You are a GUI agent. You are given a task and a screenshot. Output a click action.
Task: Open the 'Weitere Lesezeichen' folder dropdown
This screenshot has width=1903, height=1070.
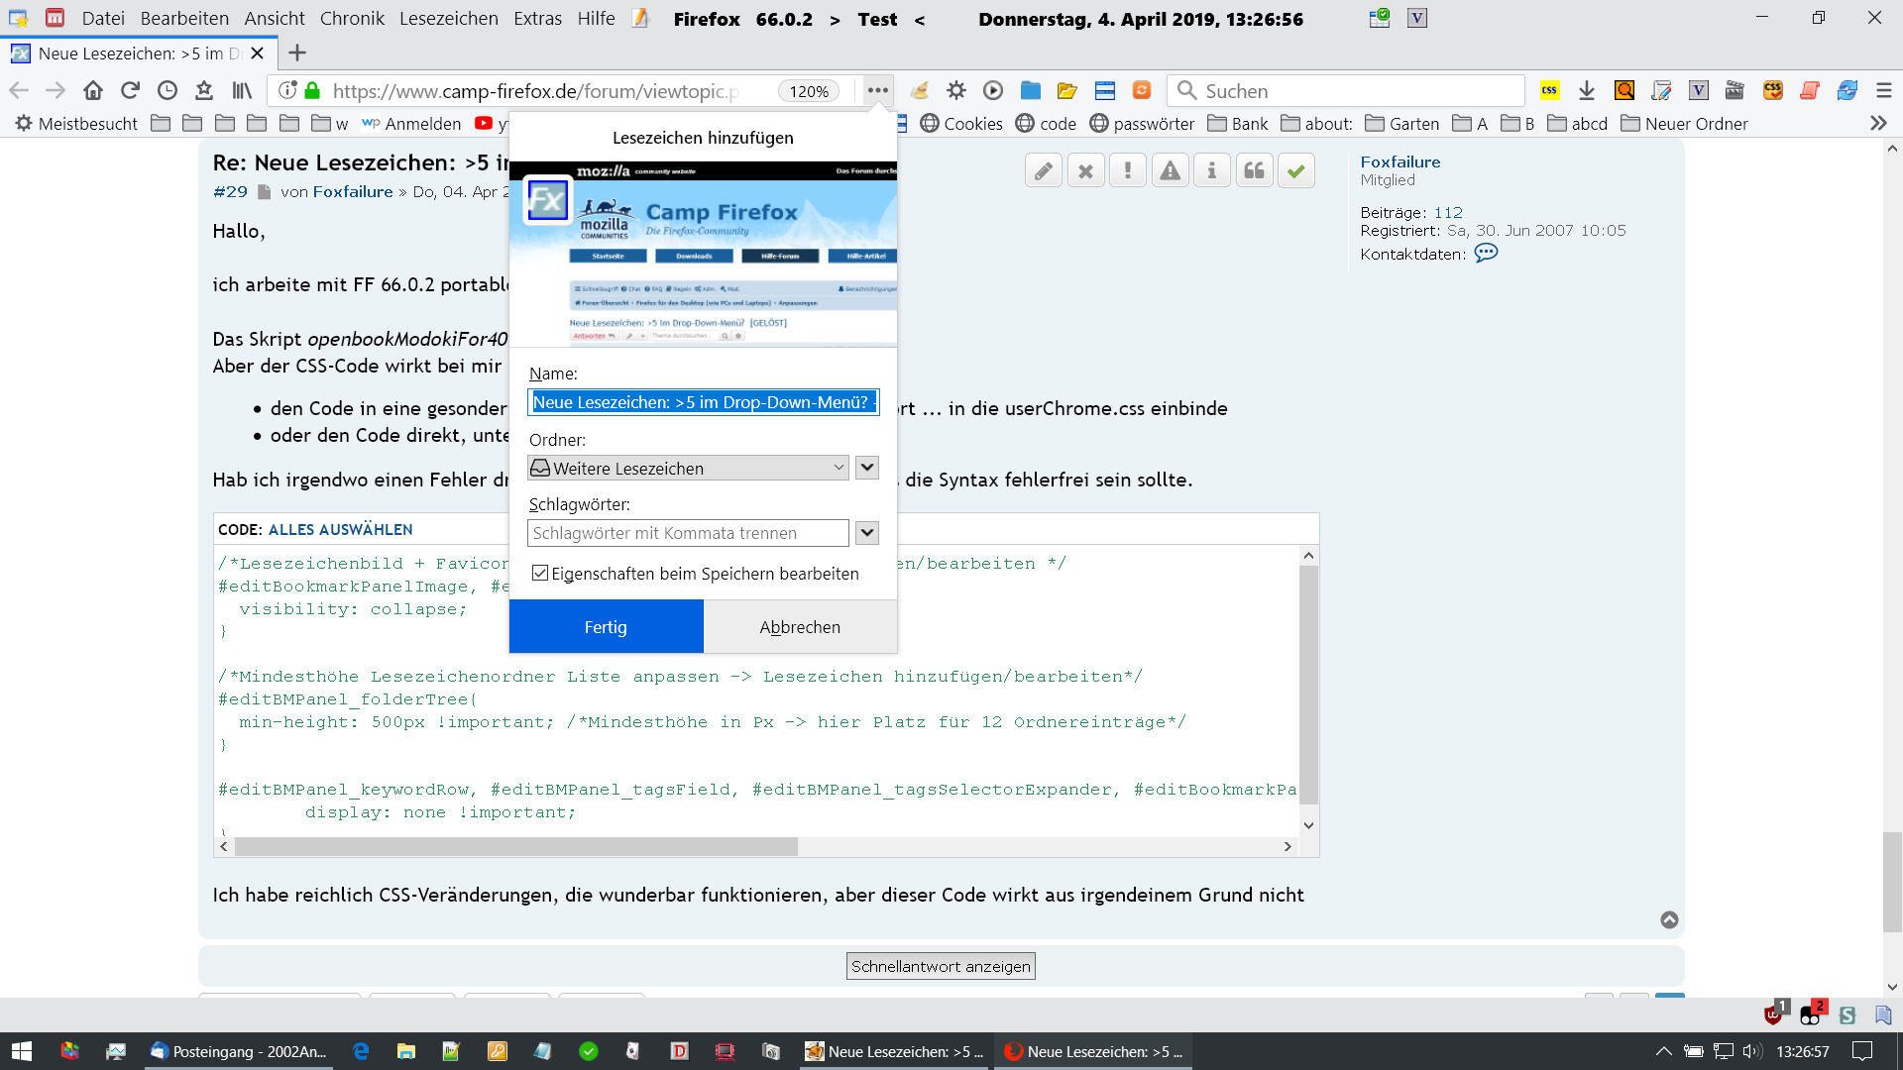coord(688,468)
